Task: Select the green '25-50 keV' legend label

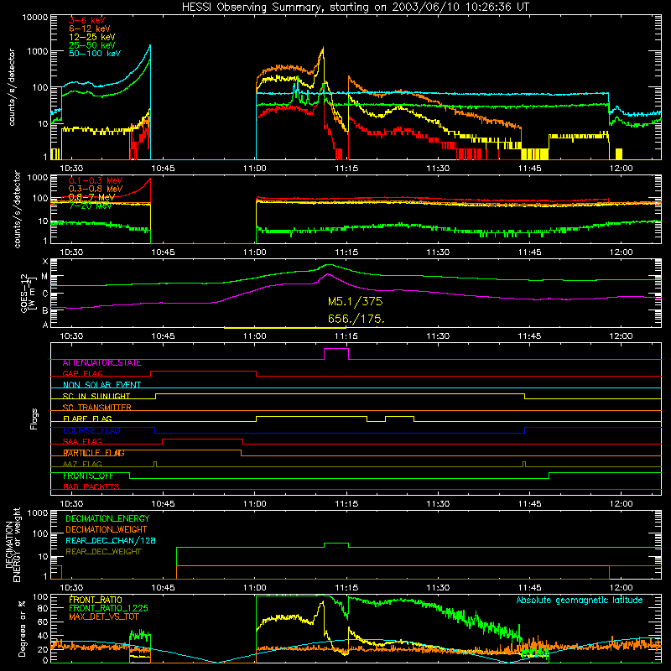Action: pyautogui.click(x=92, y=45)
